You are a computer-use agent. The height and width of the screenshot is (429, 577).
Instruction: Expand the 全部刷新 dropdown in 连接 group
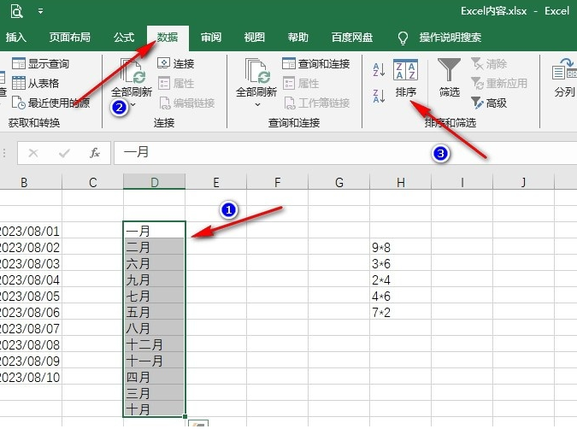pyautogui.click(x=132, y=105)
